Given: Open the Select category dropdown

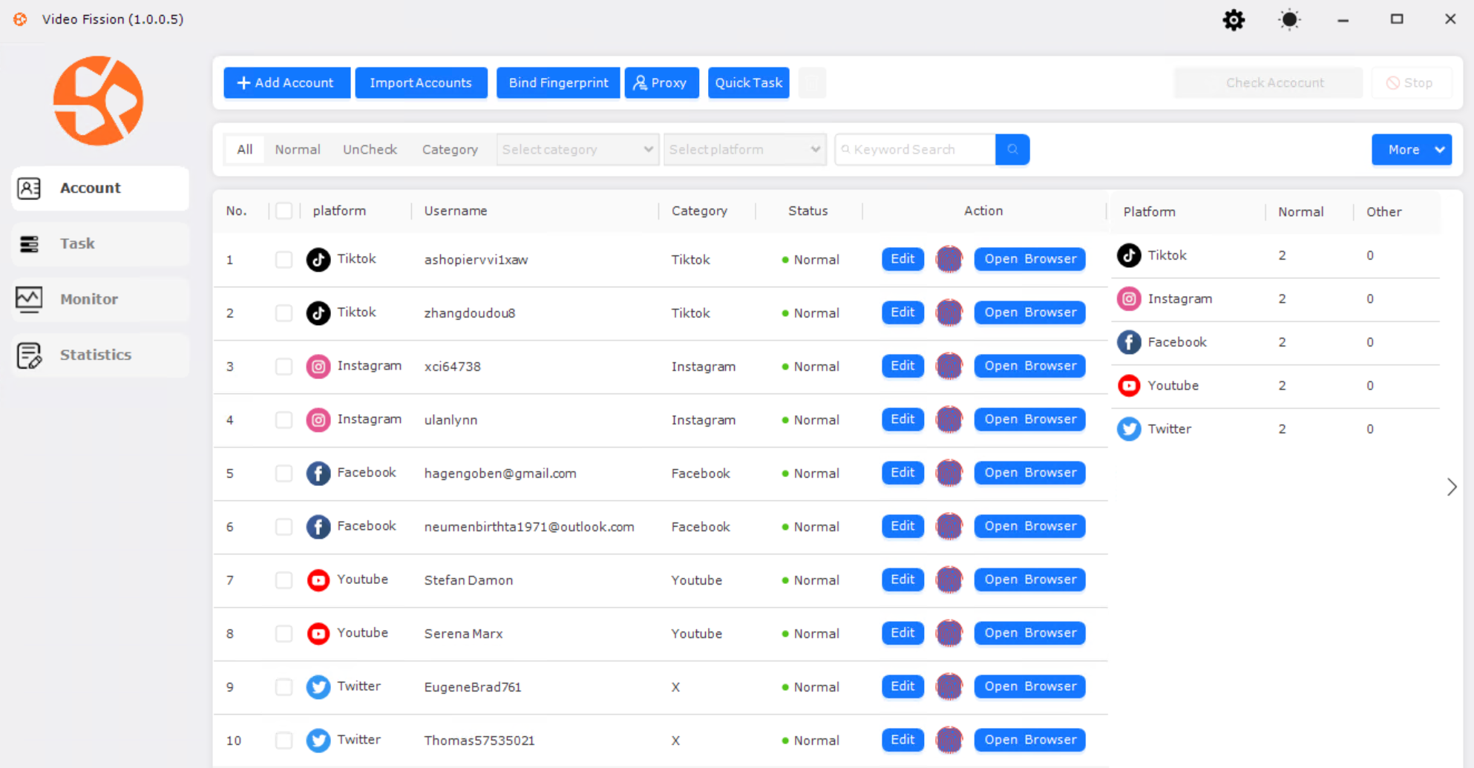Looking at the screenshot, I should 577,150.
